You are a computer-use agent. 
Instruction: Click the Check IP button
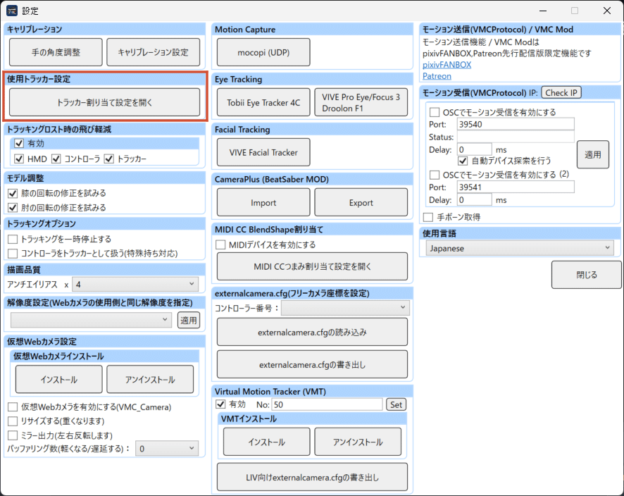click(x=561, y=93)
